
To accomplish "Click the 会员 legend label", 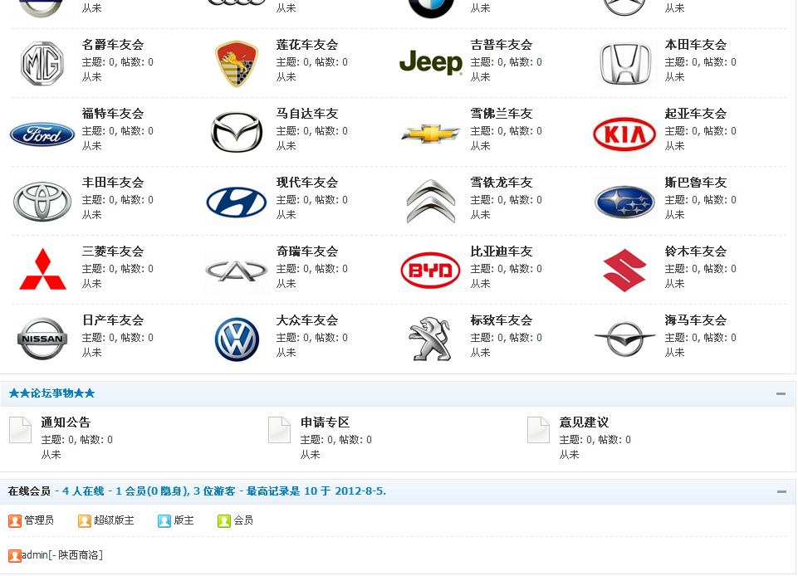I will tap(243, 520).
